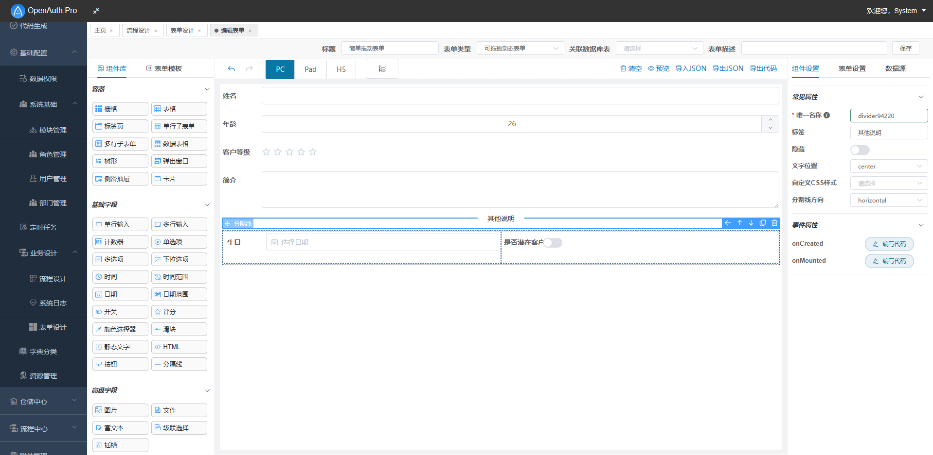The width and height of the screenshot is (933, 455).
Task: Click the third star in 客户等级 rating
Action: [x=289, y=152]
